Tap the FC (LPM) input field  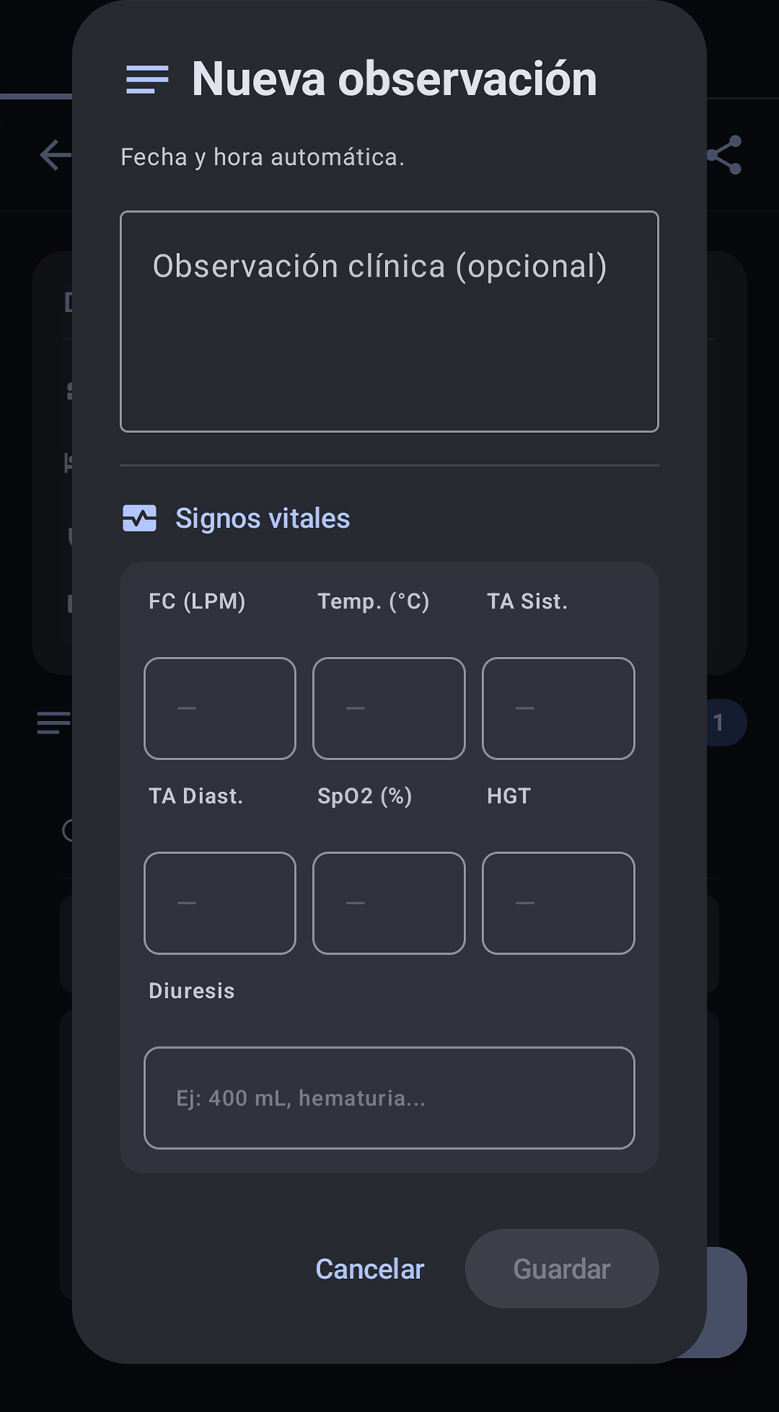pos(220,708)
